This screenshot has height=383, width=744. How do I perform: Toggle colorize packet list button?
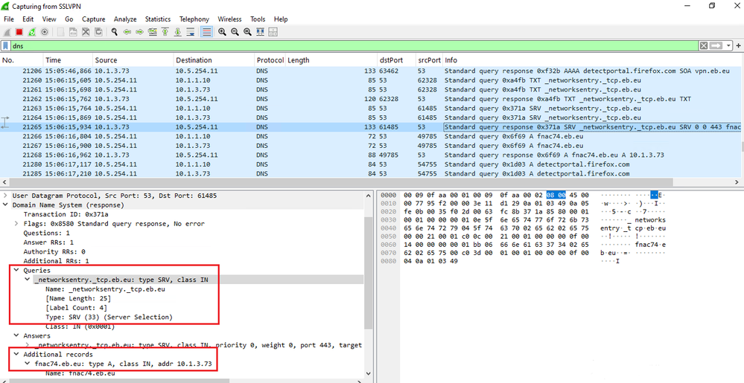[206, 32]
